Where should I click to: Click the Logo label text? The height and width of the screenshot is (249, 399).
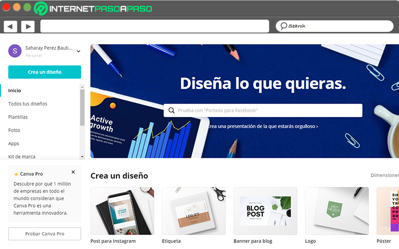(310, 241)
